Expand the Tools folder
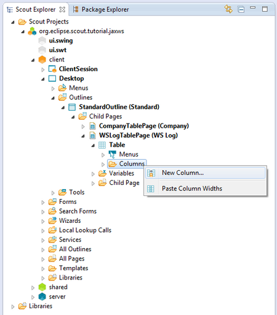 [x=53, y=193]
